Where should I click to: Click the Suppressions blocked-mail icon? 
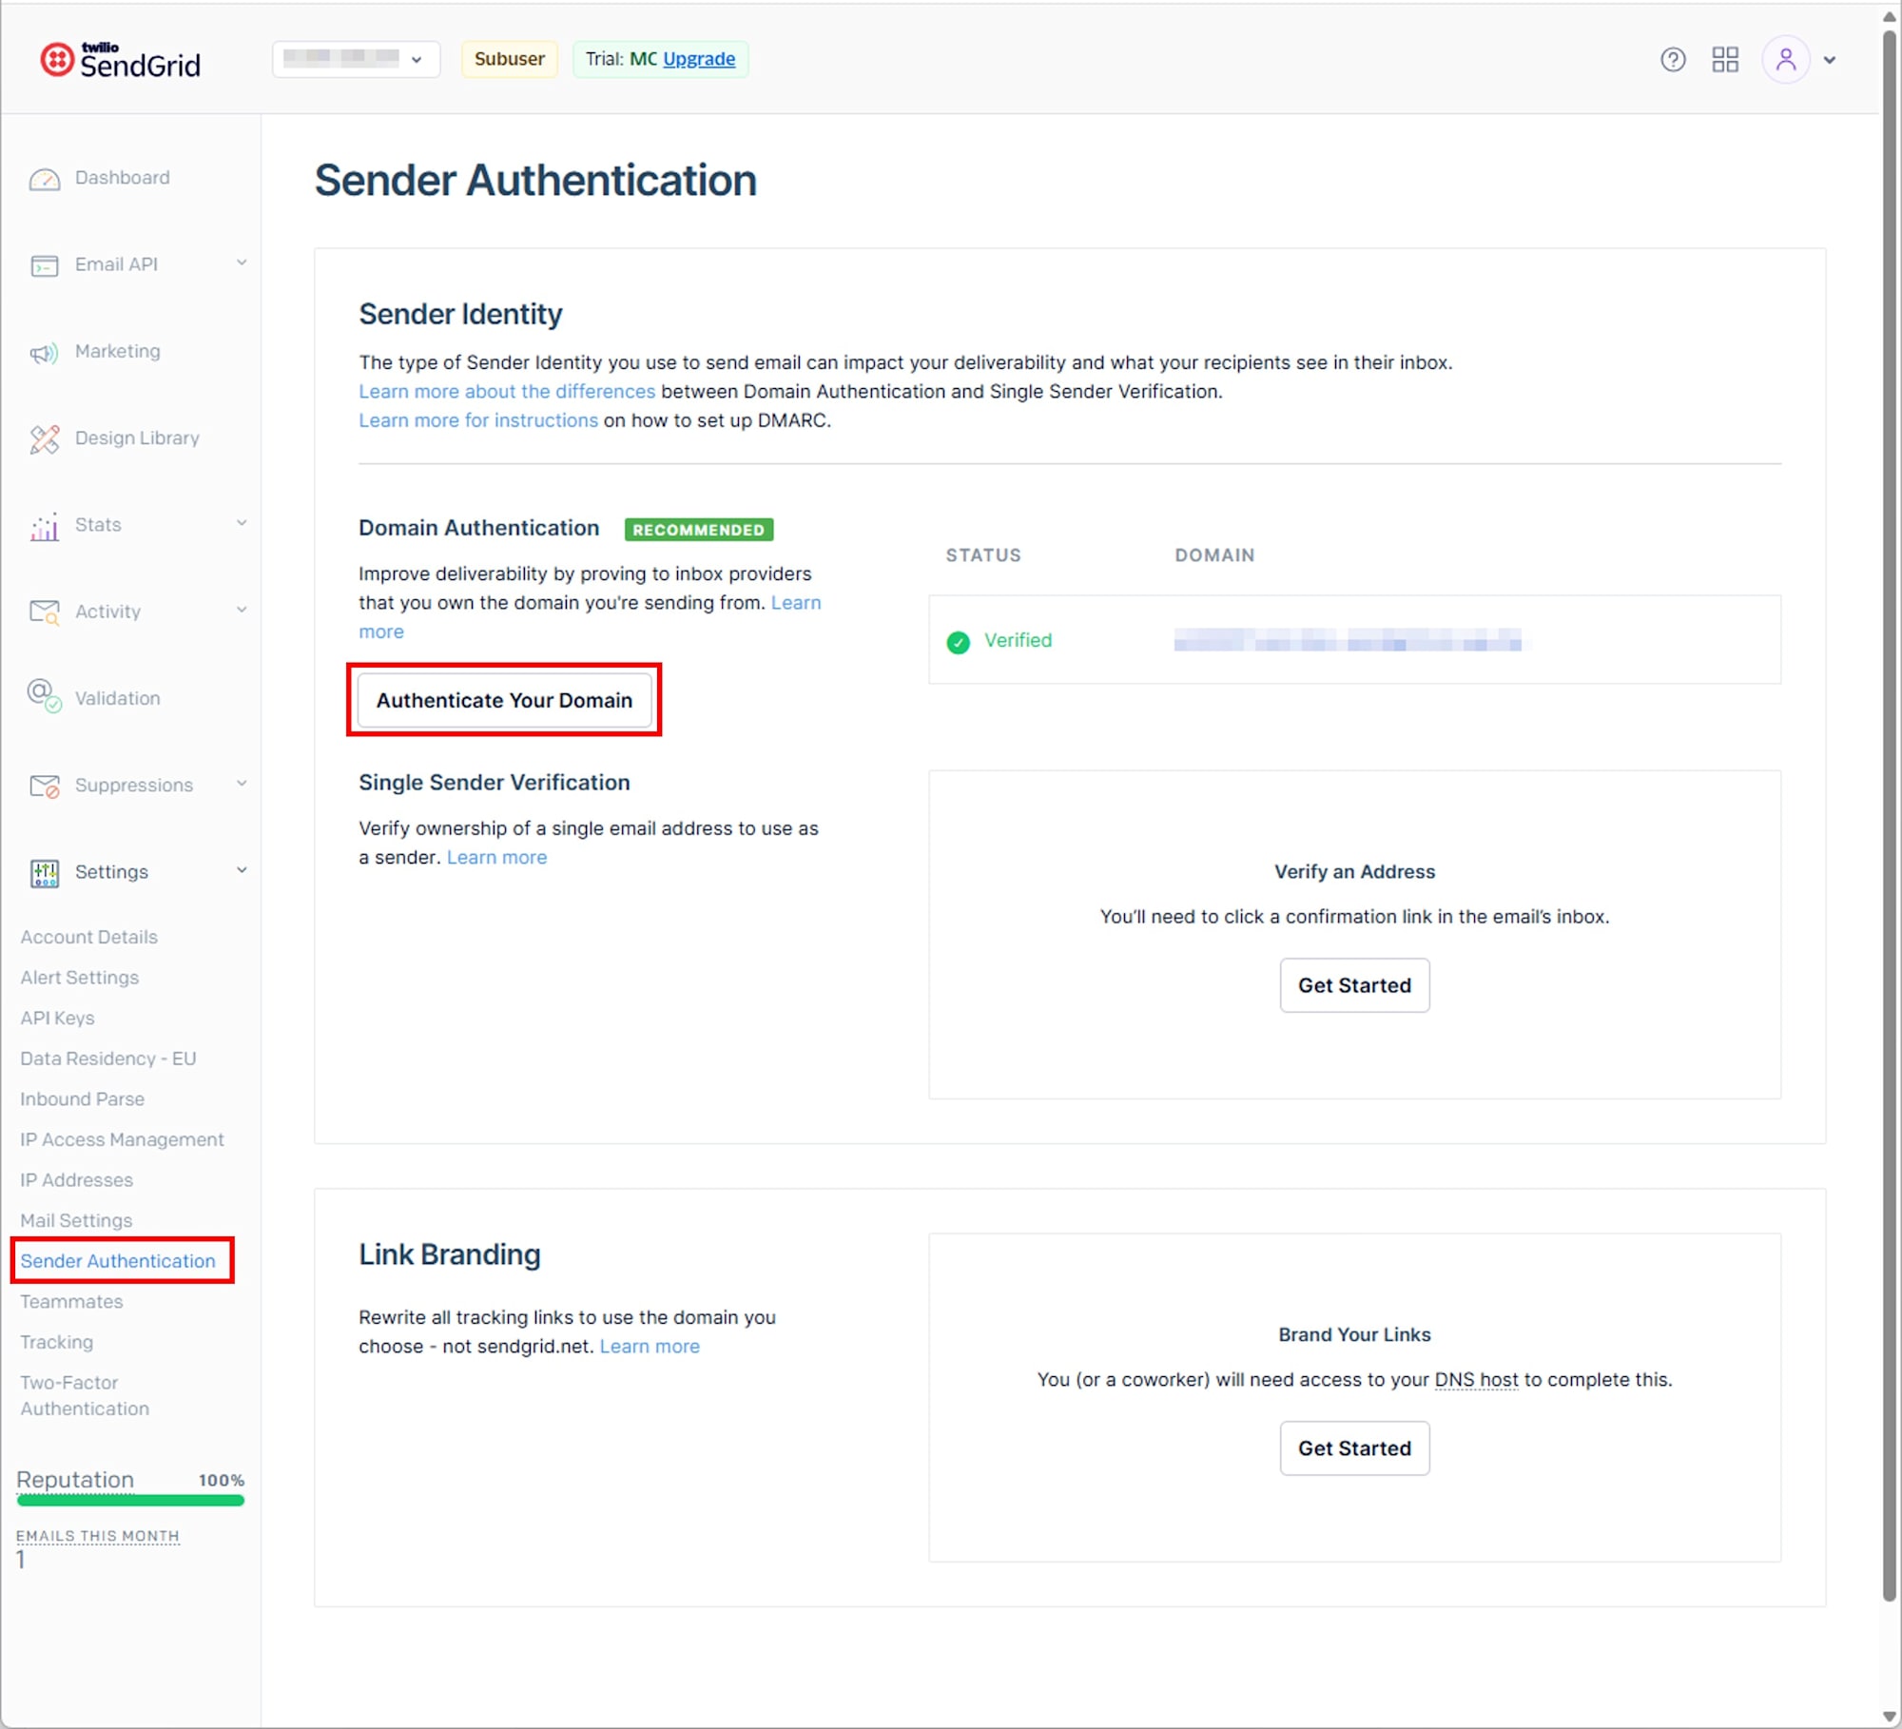(x=43, y=785)
